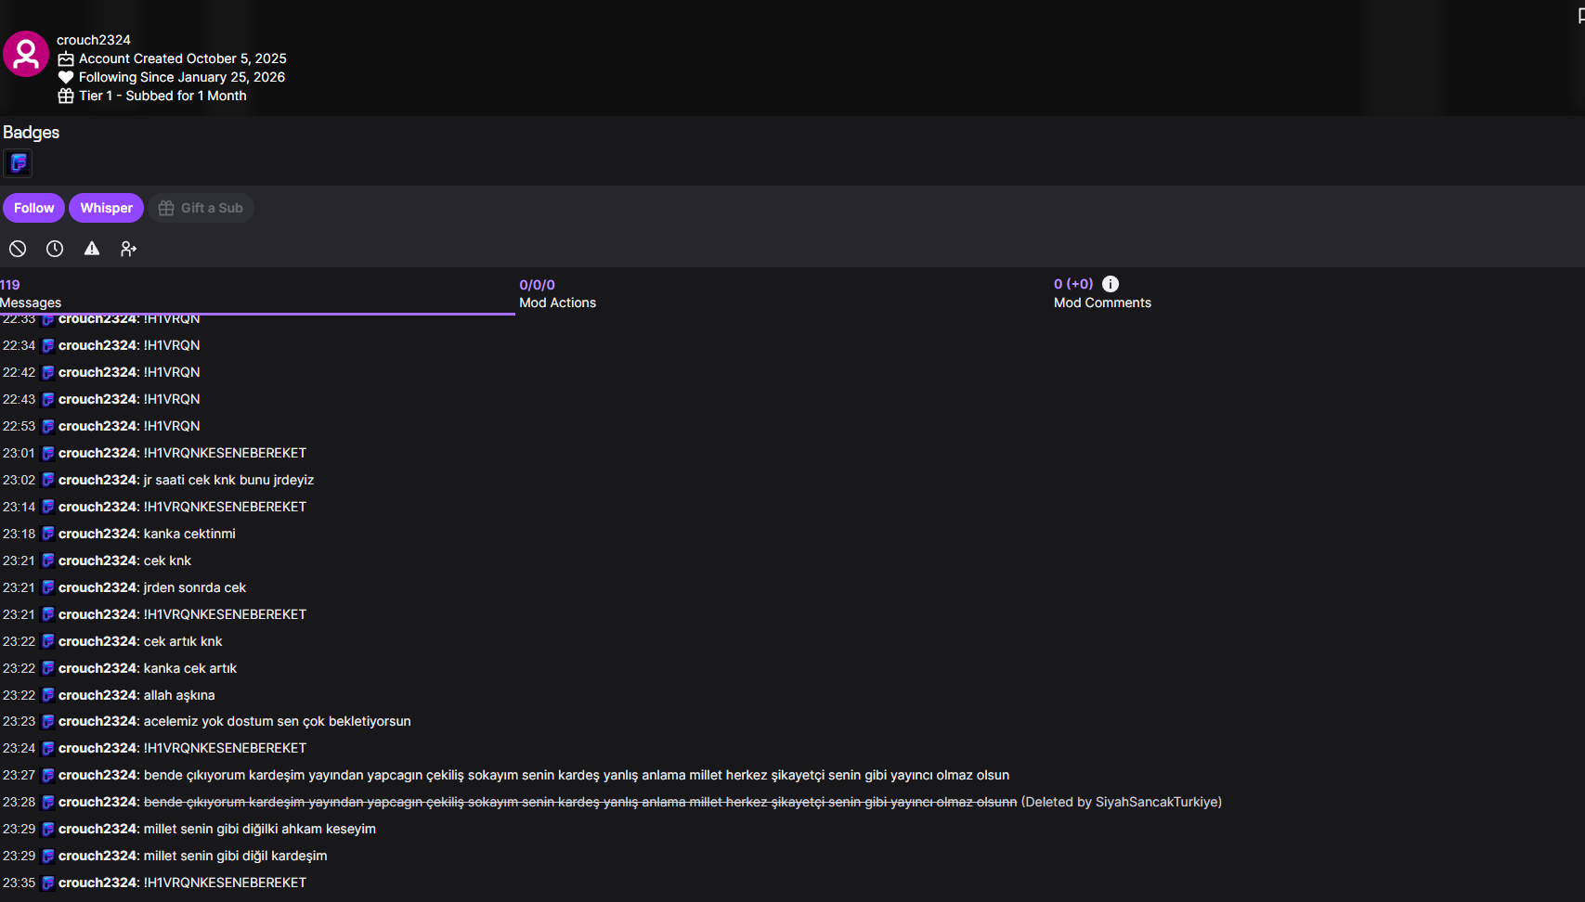Click the Account Created October 5, 2025 text
Viewport: 1585px width, 902px height.
[183, 58]
